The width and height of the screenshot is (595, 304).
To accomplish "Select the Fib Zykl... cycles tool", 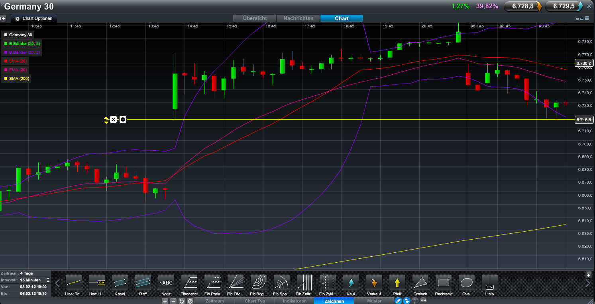I will (x=328, y=285).
